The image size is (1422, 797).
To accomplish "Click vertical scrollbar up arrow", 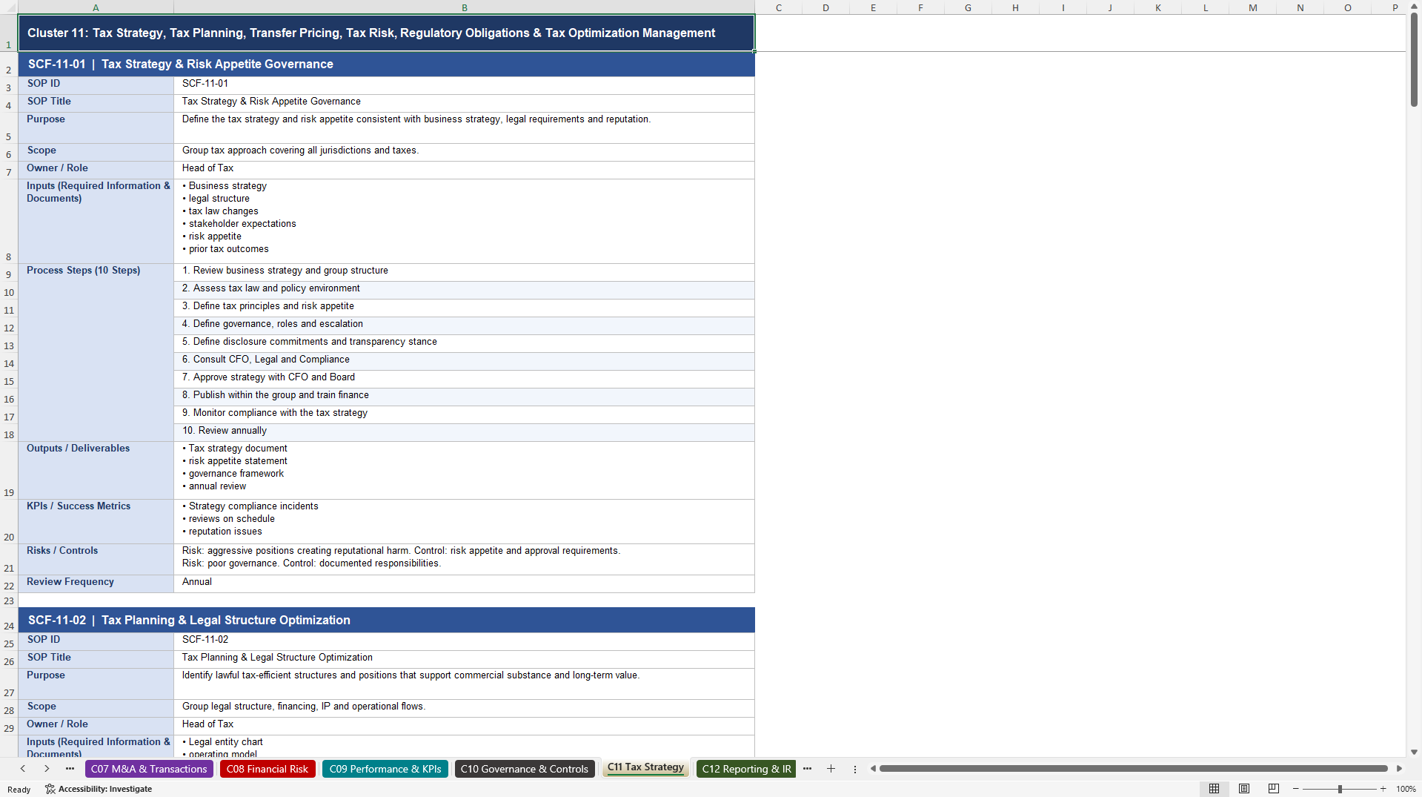I will (1414, 6).
